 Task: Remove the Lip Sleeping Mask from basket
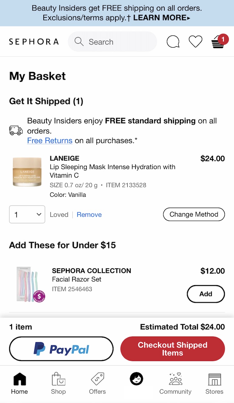point(89,215)
